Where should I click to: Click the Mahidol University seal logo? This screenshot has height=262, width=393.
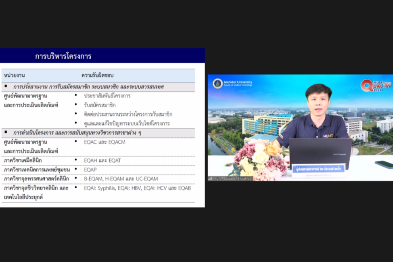217,84
